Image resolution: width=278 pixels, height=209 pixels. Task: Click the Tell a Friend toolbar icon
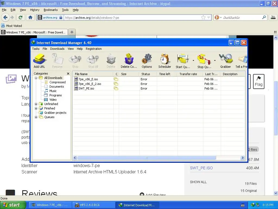coord(241,61)
